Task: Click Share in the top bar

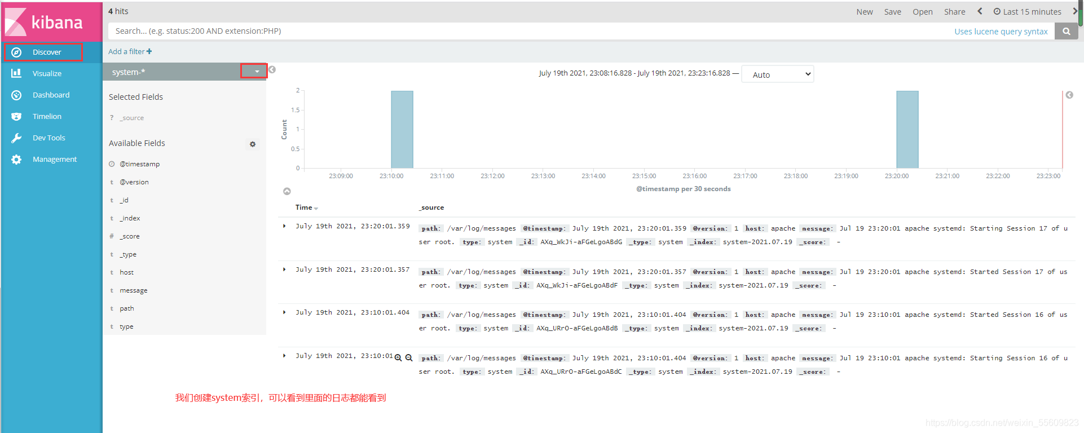Action: (x=955, y=12)
